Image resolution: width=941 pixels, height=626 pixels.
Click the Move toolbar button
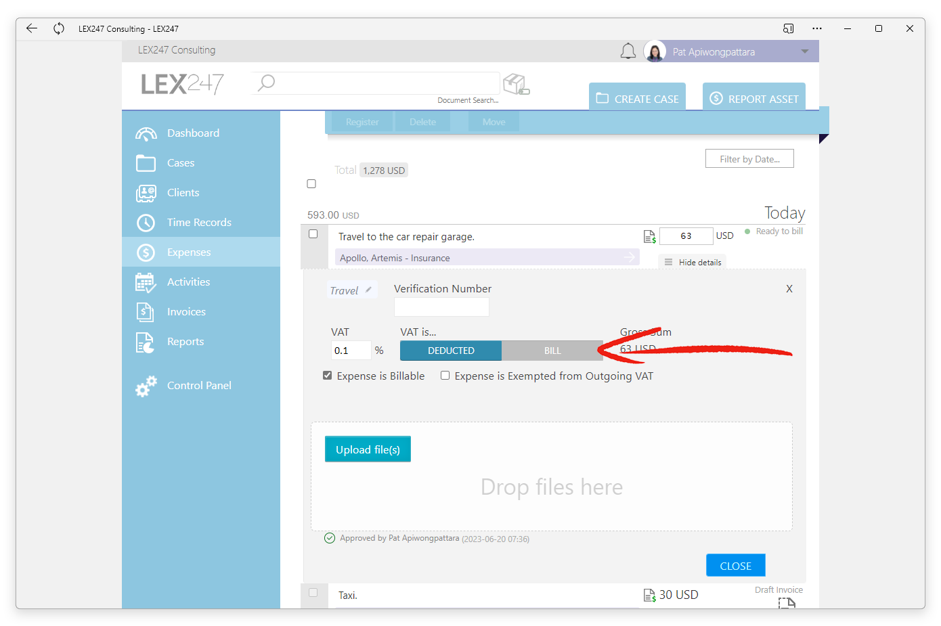(x=494, y=122)
